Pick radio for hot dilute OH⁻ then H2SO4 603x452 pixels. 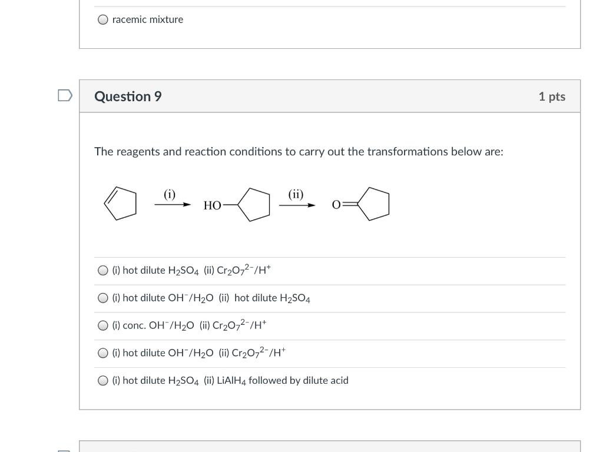click(x=103, y=298)
